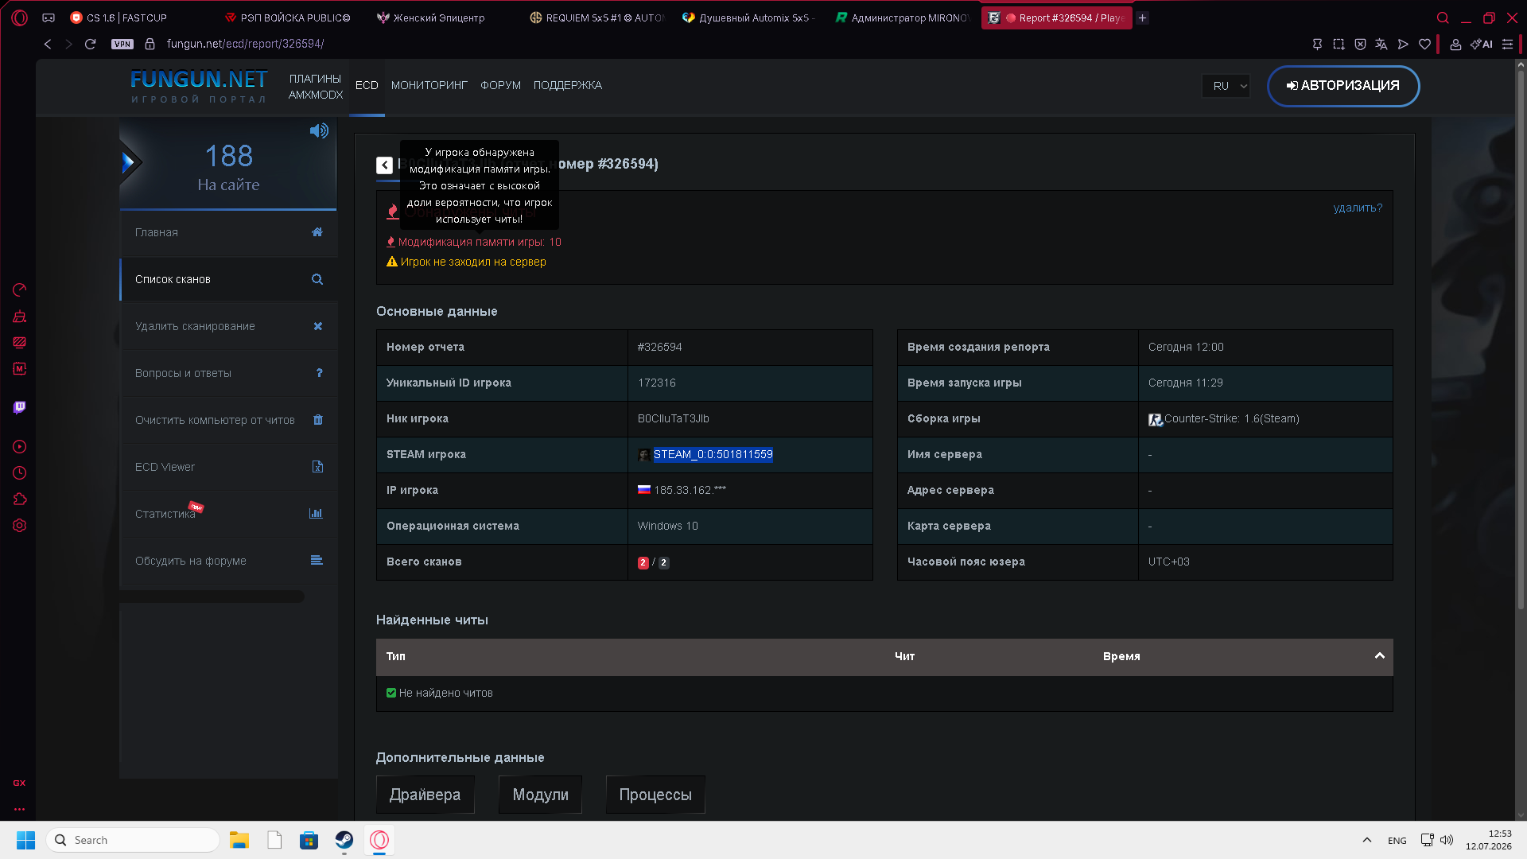Open the Процессы section
This screenshot has width=1527, height=859.
(655, 795)
